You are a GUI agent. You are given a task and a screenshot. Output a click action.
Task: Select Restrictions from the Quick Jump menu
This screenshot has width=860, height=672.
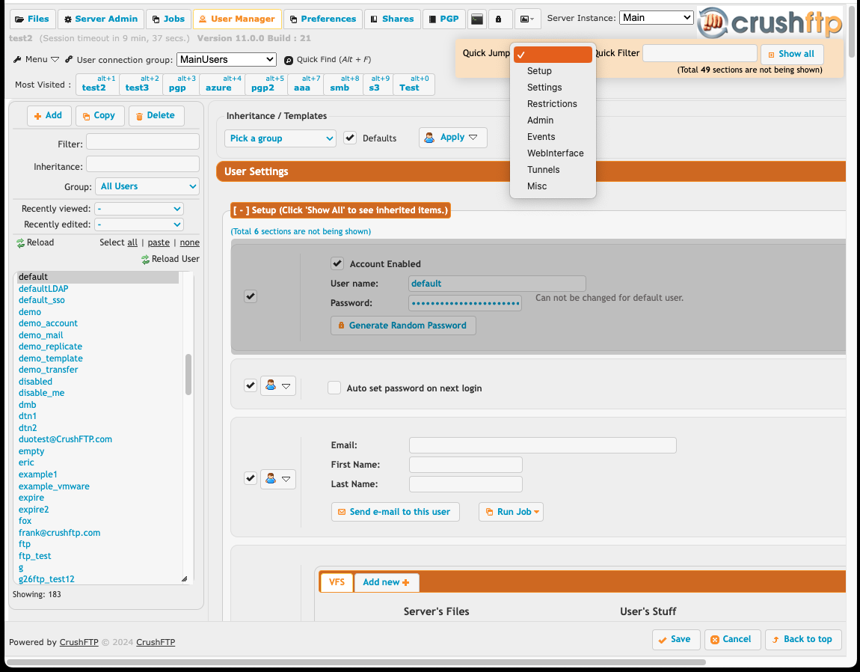[x=553, y=103]
